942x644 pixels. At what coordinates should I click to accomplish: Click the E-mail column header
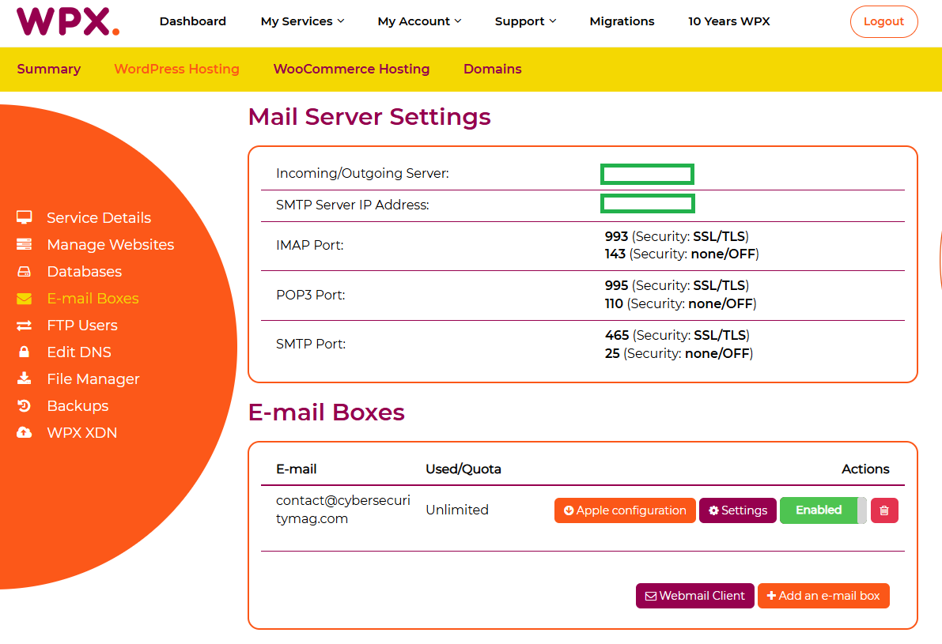296,469
